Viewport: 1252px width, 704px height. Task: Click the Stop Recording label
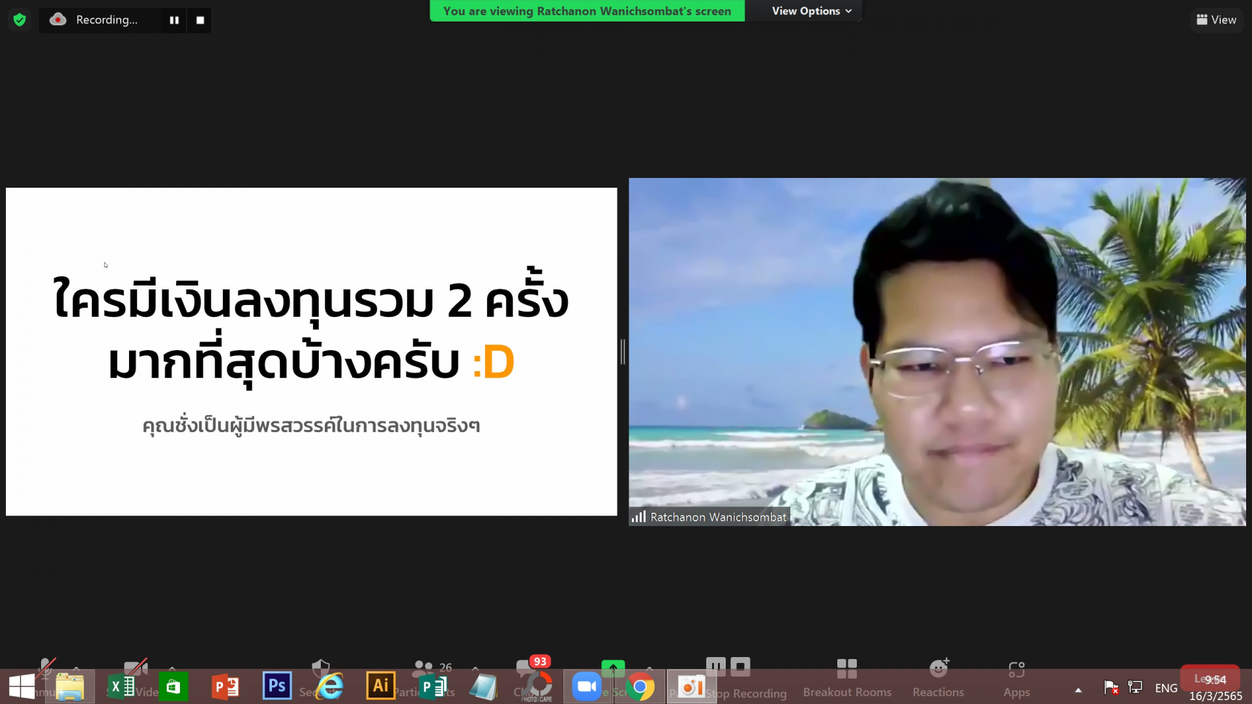(x=747, y=693)
